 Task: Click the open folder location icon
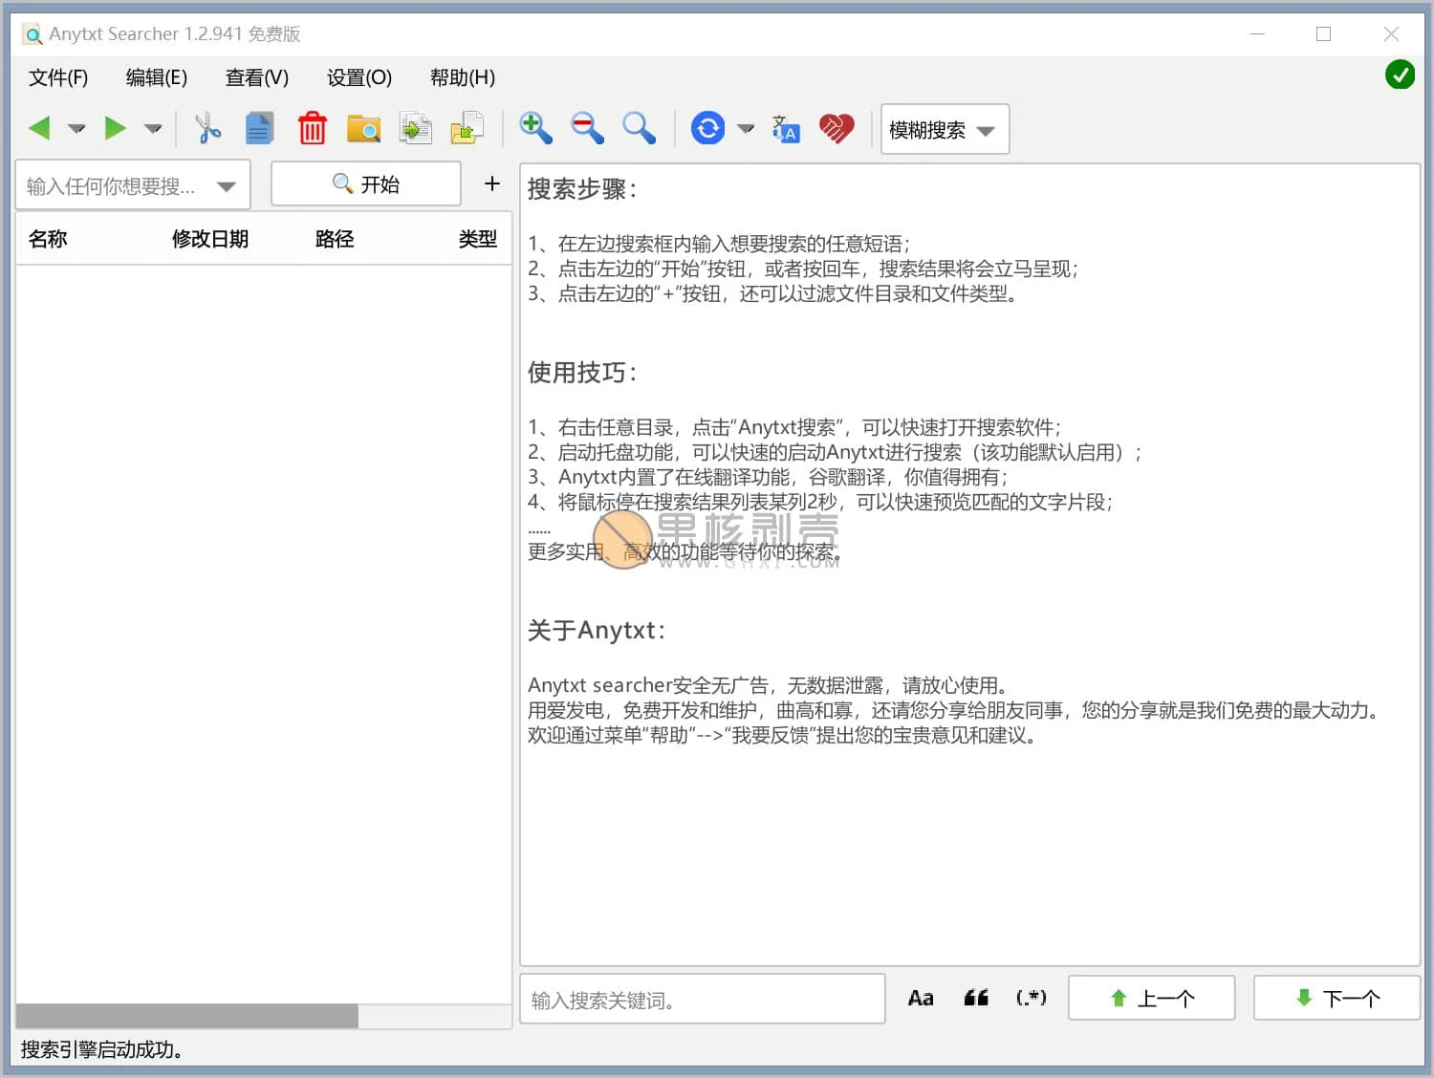pos(363,128)
